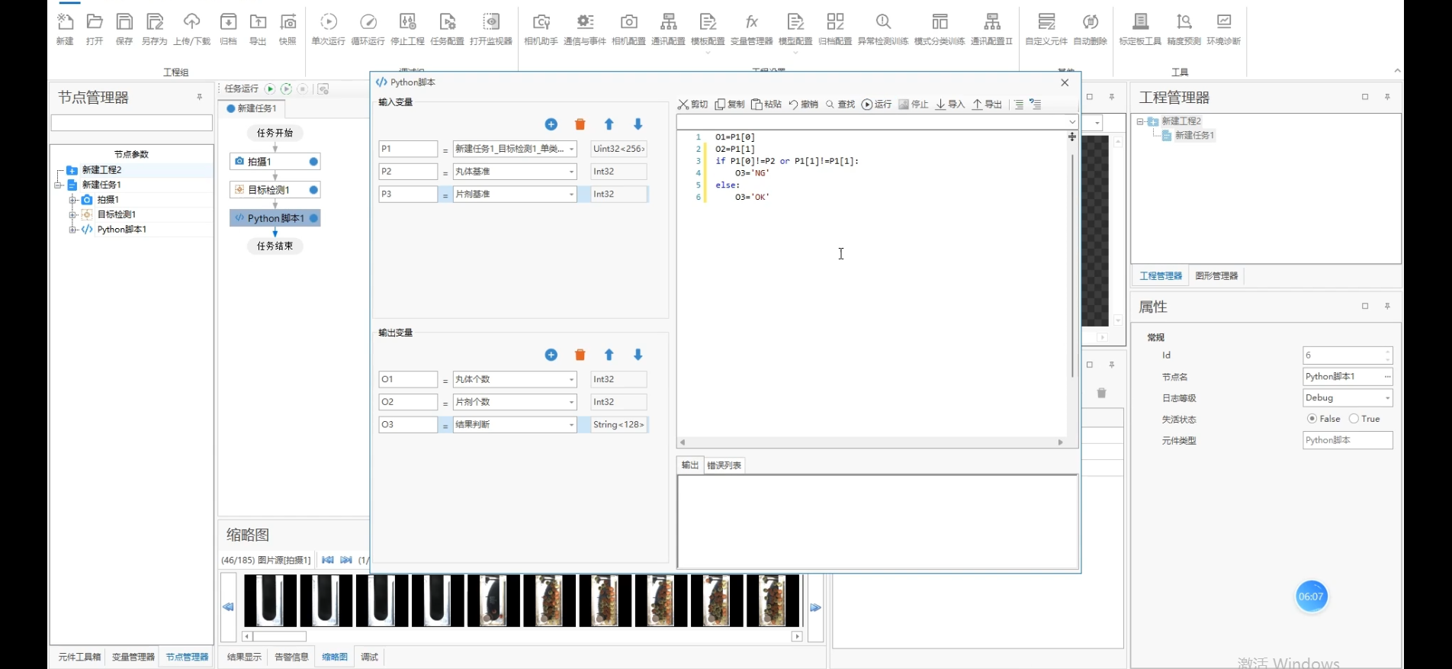Switch to 元件工具箱 tab
The width and height of the screenshot is (1452, 669).
point(79,657)
